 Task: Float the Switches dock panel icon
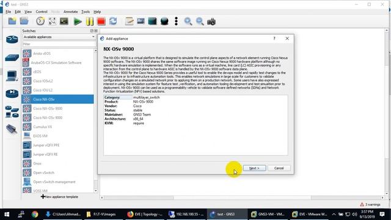[x=92, y=31]
